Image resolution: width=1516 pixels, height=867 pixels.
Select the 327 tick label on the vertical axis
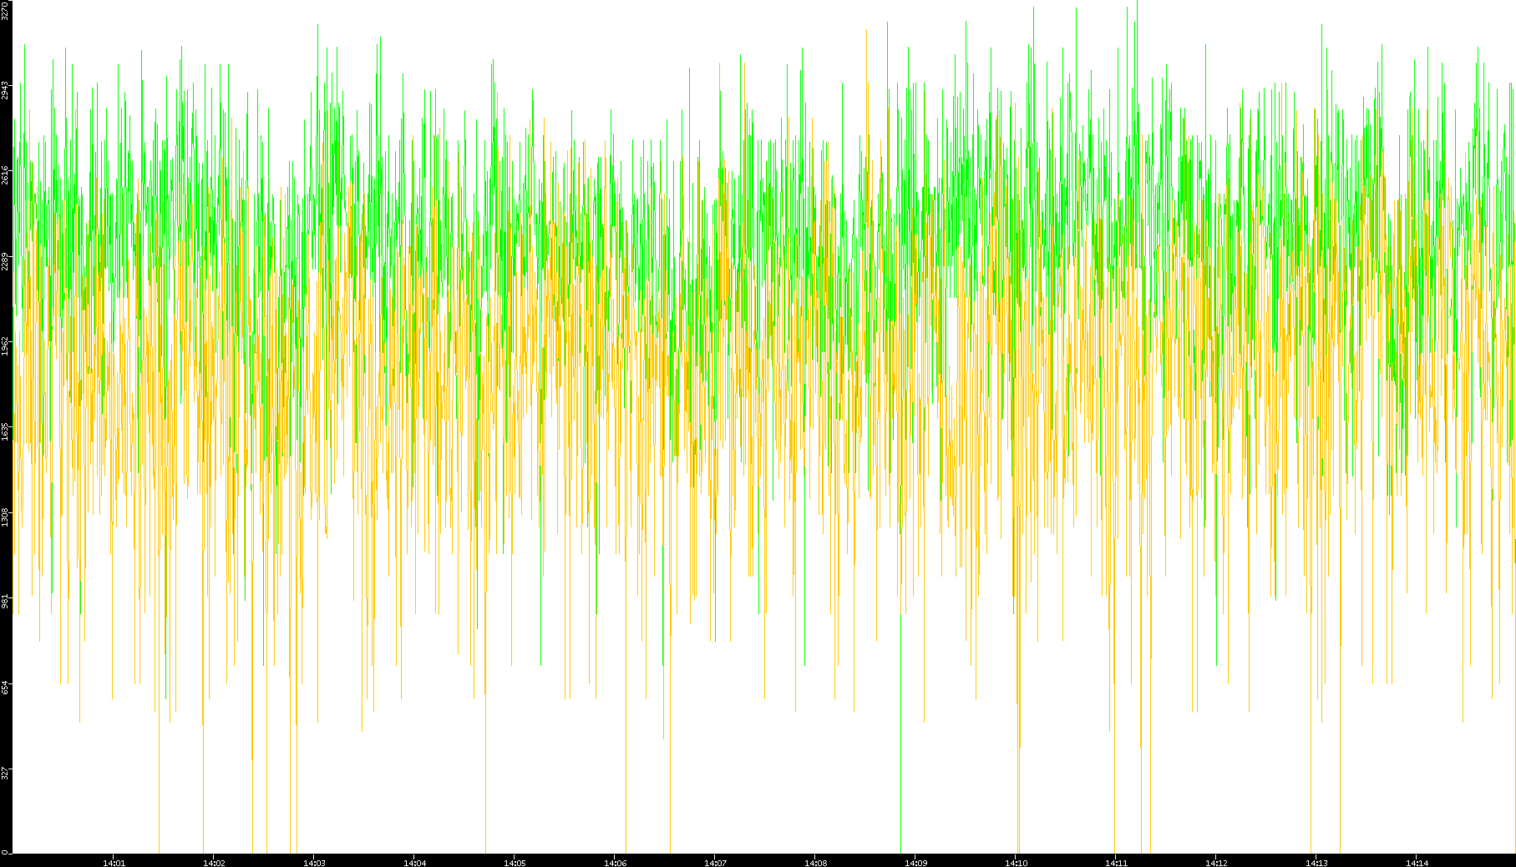click(5, 774)
